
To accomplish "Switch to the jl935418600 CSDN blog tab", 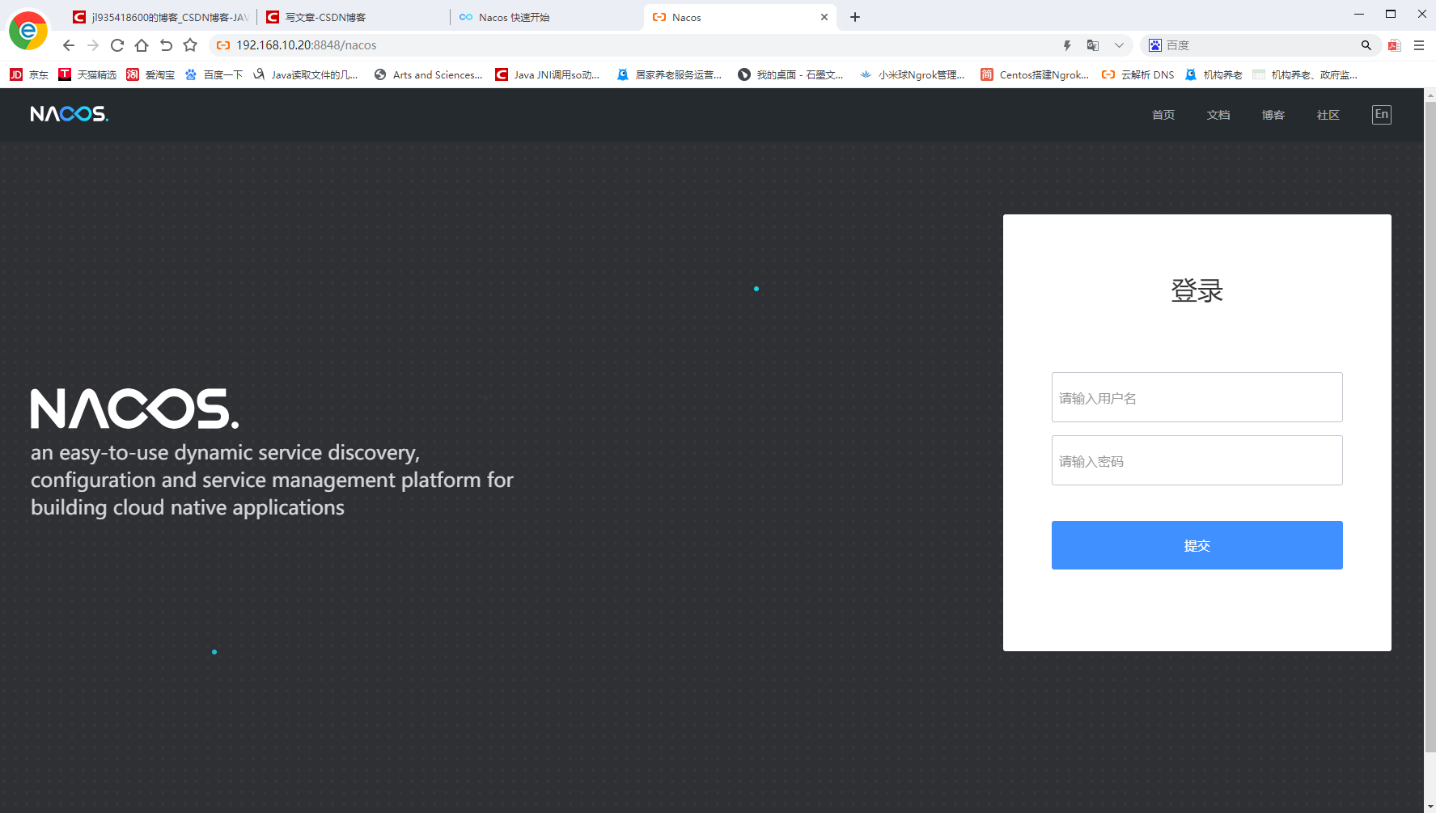I will point(160,17).
